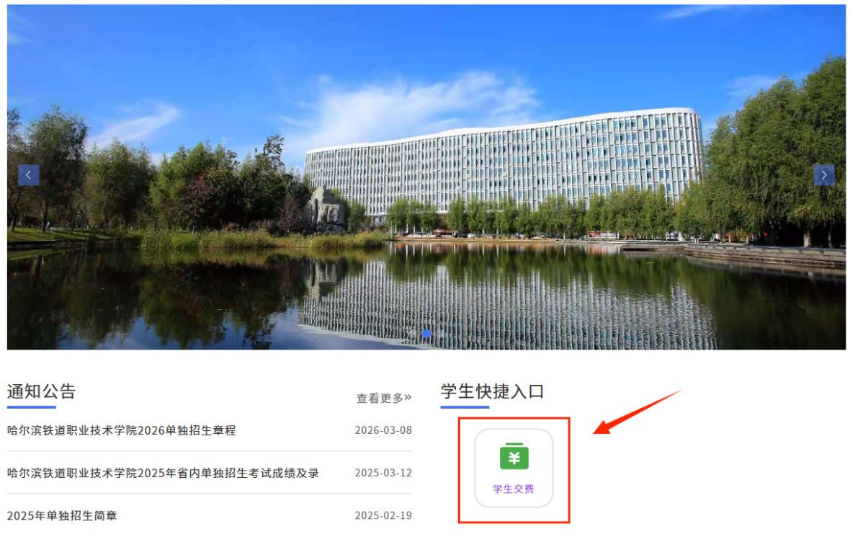This screenshot has width=850, height=542.
Task: Open the 2025年单独招生简章 notice
Action: (62, 515)
